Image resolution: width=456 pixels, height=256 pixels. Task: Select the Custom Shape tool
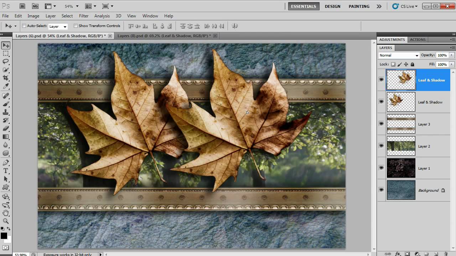pyautogui.click(x=6, y=187)
